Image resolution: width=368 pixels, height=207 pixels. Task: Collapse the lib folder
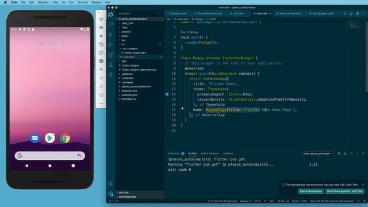click(123, 44)
